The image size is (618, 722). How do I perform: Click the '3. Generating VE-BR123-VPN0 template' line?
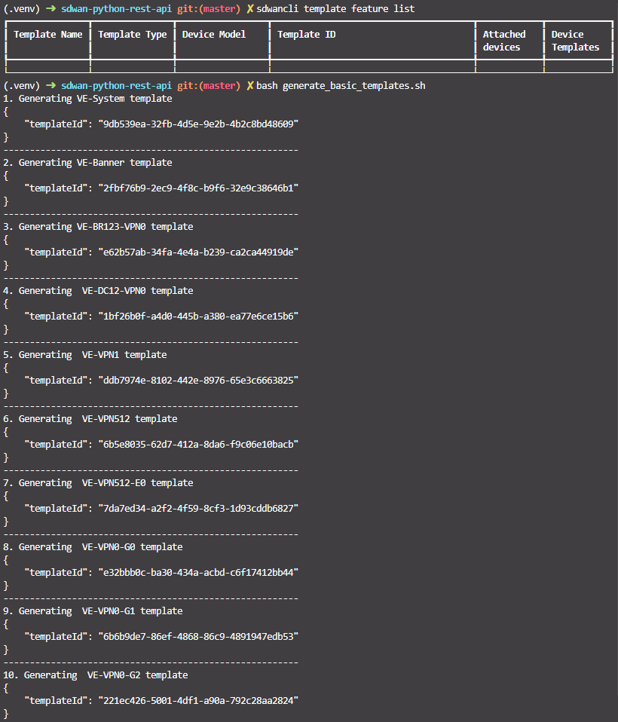tap(98, 227)
